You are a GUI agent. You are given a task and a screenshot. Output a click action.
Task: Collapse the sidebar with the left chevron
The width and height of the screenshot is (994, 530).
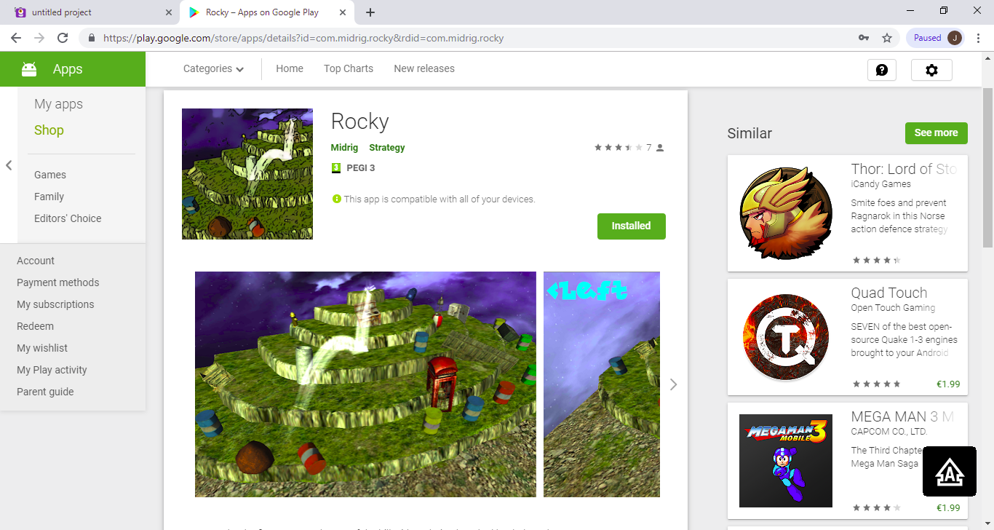9,165
